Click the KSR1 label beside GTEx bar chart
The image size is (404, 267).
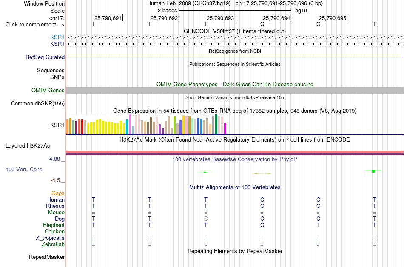pyautogui.click(x=57, y=125)
